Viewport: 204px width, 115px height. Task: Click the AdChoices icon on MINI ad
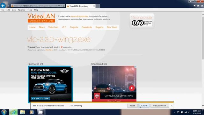click(71, 67)
